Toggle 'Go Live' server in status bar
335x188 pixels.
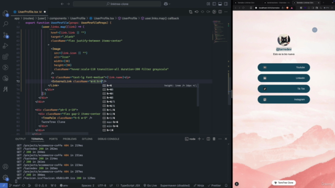150,185
